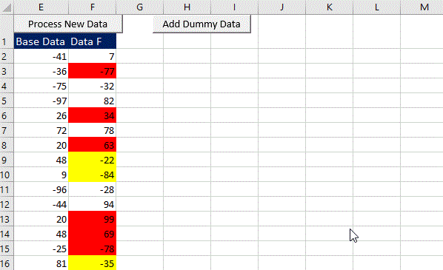Select column M header

click(x=422, y=7)
